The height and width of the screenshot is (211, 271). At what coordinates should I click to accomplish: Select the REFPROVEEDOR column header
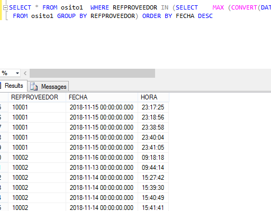click(x=37, y=97)
